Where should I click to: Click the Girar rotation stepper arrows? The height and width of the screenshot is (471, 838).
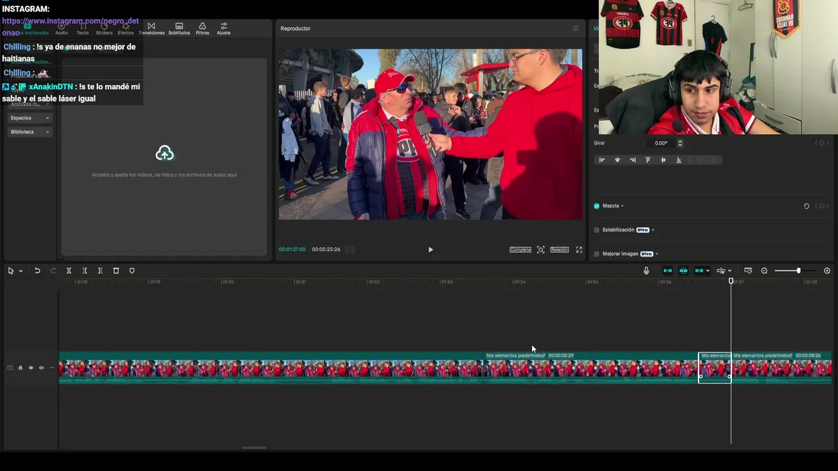(680, 143)
